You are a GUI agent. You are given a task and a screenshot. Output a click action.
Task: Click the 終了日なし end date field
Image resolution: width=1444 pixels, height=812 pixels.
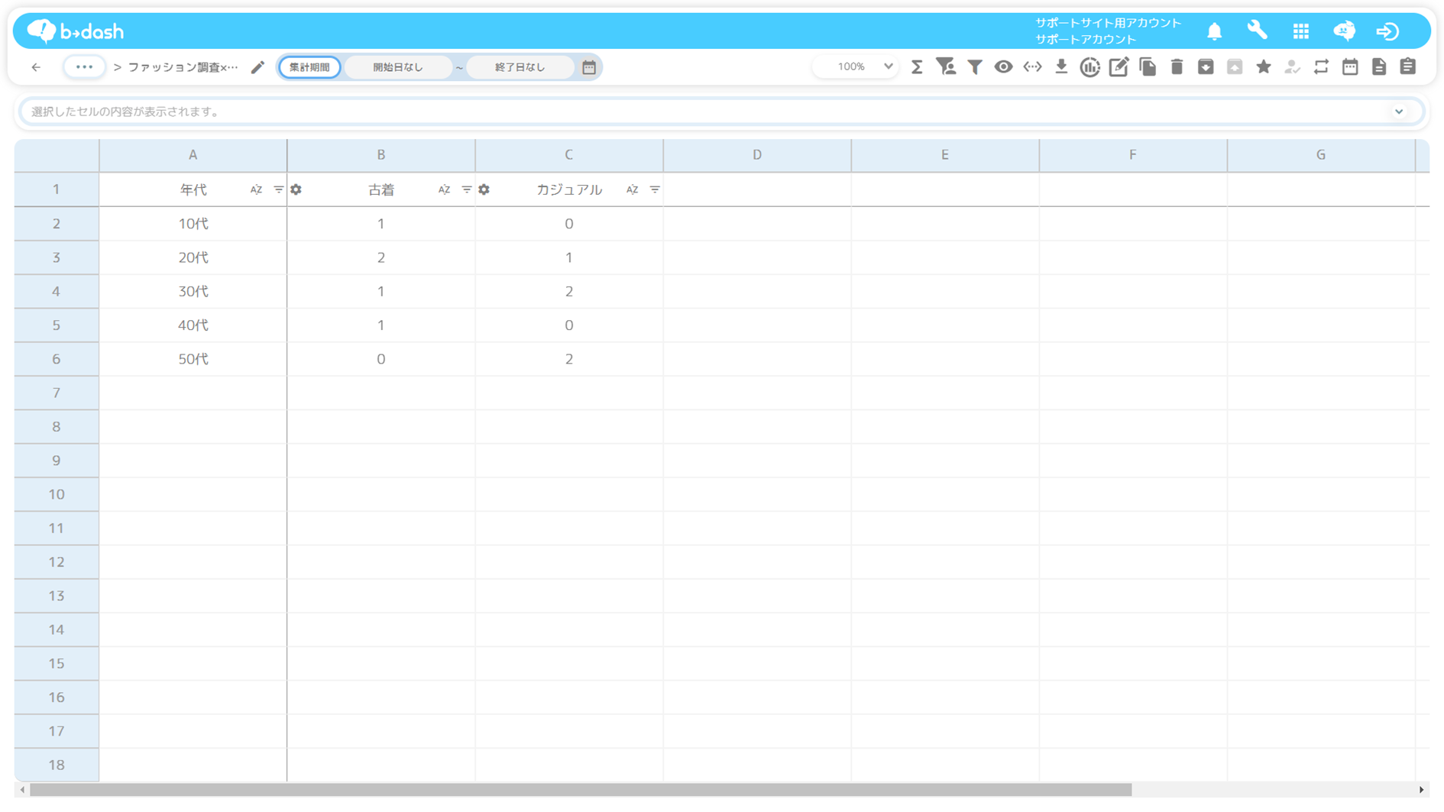coord(520,67)
